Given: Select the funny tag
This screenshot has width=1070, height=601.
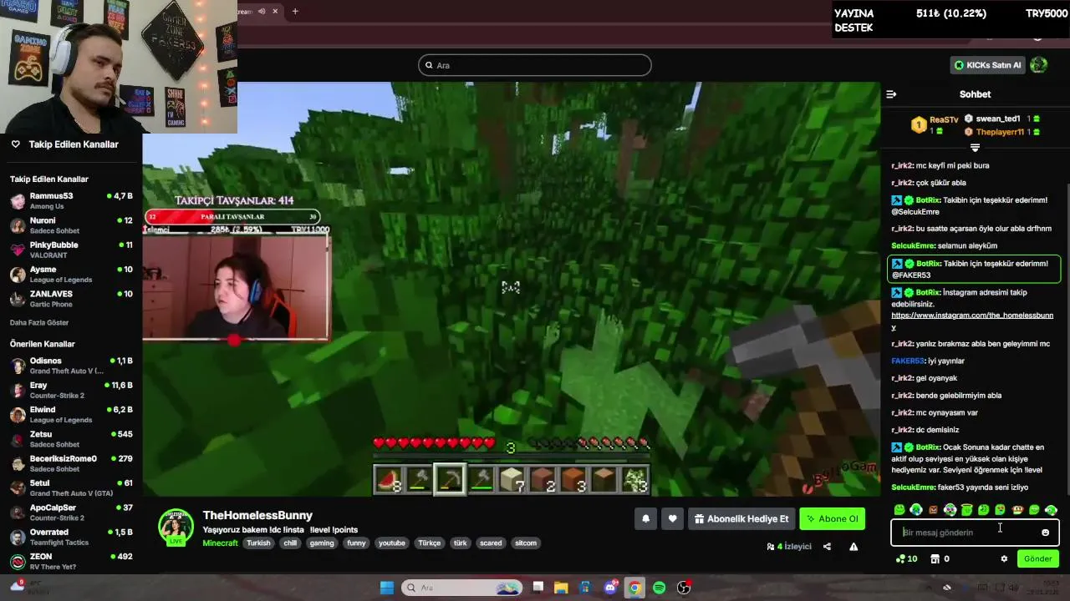Looking at the screenshot, I should pyautogui.click(x=357, y=543).
